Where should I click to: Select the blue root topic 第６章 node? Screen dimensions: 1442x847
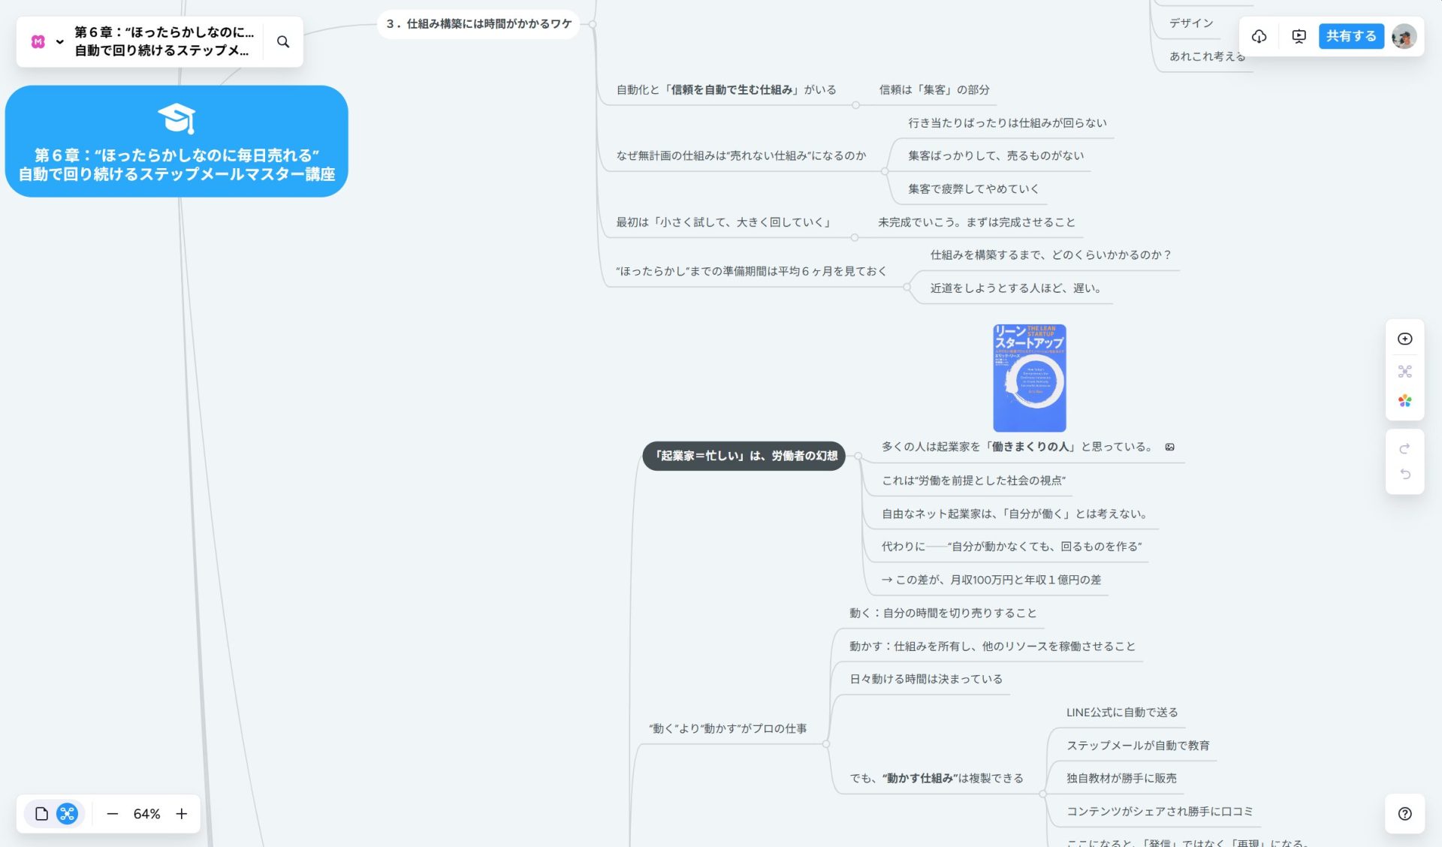176,141
